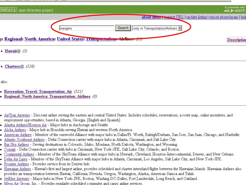The height and width of the screenshot is (185, 246).
Task: Visit the Atlantic Southeast Airlines listing
Action: [x=24, y=140]
